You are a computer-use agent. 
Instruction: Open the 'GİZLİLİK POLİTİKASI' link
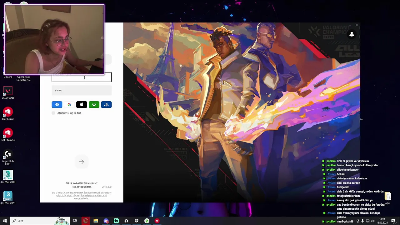pyautogui.click(x=68, y=196)
